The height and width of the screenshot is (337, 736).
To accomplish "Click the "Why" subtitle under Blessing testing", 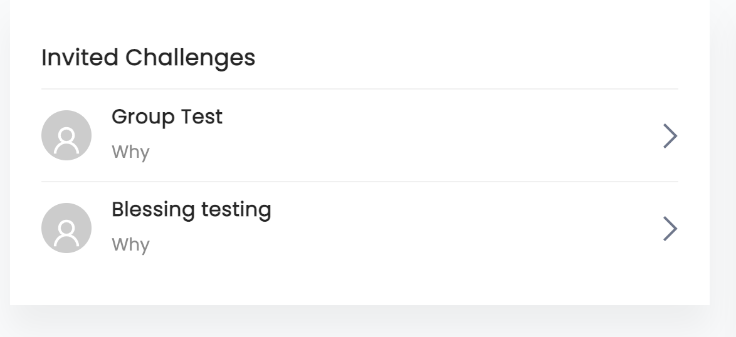I will 130,244.
